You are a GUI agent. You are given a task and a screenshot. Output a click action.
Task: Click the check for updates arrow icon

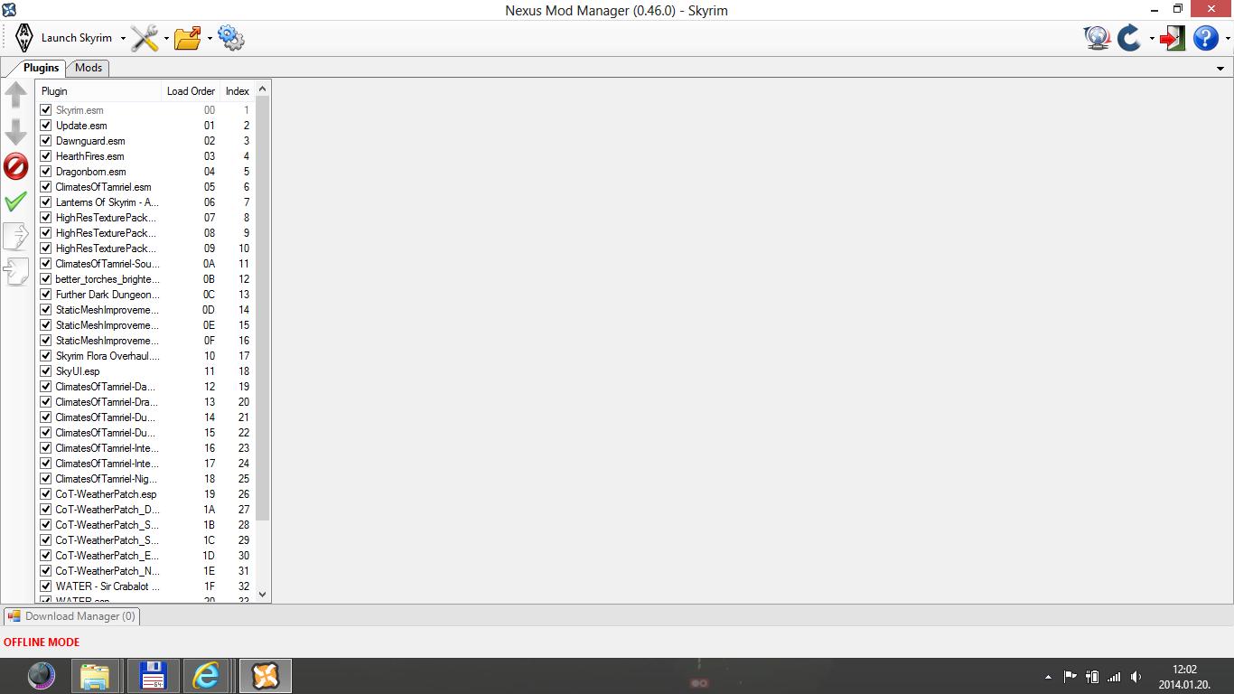tap(1129, 38)
